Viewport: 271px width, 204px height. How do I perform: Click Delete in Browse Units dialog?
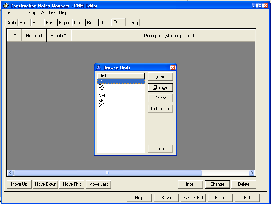click(x=160, y=98)
